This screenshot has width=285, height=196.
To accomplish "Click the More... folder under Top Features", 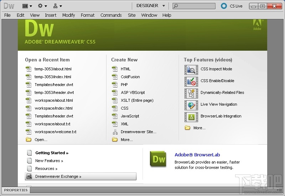I will click(187, 128).
